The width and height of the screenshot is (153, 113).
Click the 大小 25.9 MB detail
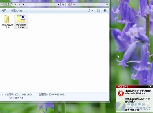point(16,98)
